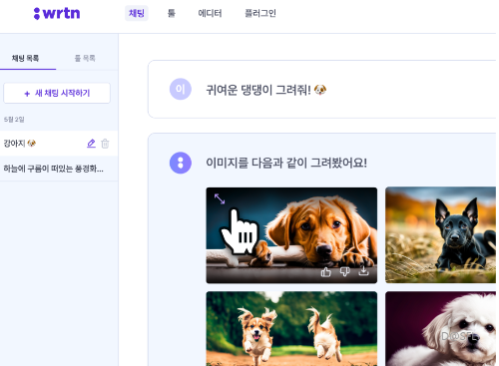499x366 pixels.
Task: Expand the brown puppy image to fullscreen
Action: (220, 198)
